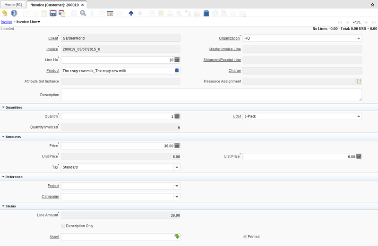Go to parent record with up arrow
The width and height of the screenshot is (378, 246).
pyautogui.click(x=131, y=13)
